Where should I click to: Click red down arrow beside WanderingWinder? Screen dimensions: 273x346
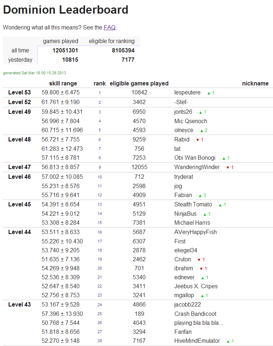coord(227,168)
